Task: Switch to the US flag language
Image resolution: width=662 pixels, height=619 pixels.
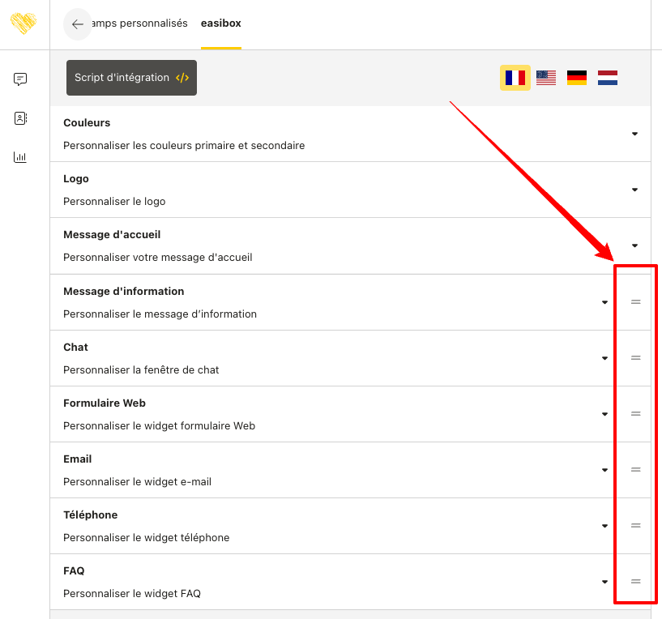Action: click(546, 78)
